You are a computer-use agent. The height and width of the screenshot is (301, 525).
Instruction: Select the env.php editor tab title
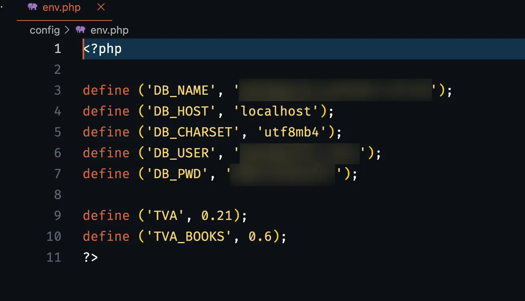click(61, 7)
